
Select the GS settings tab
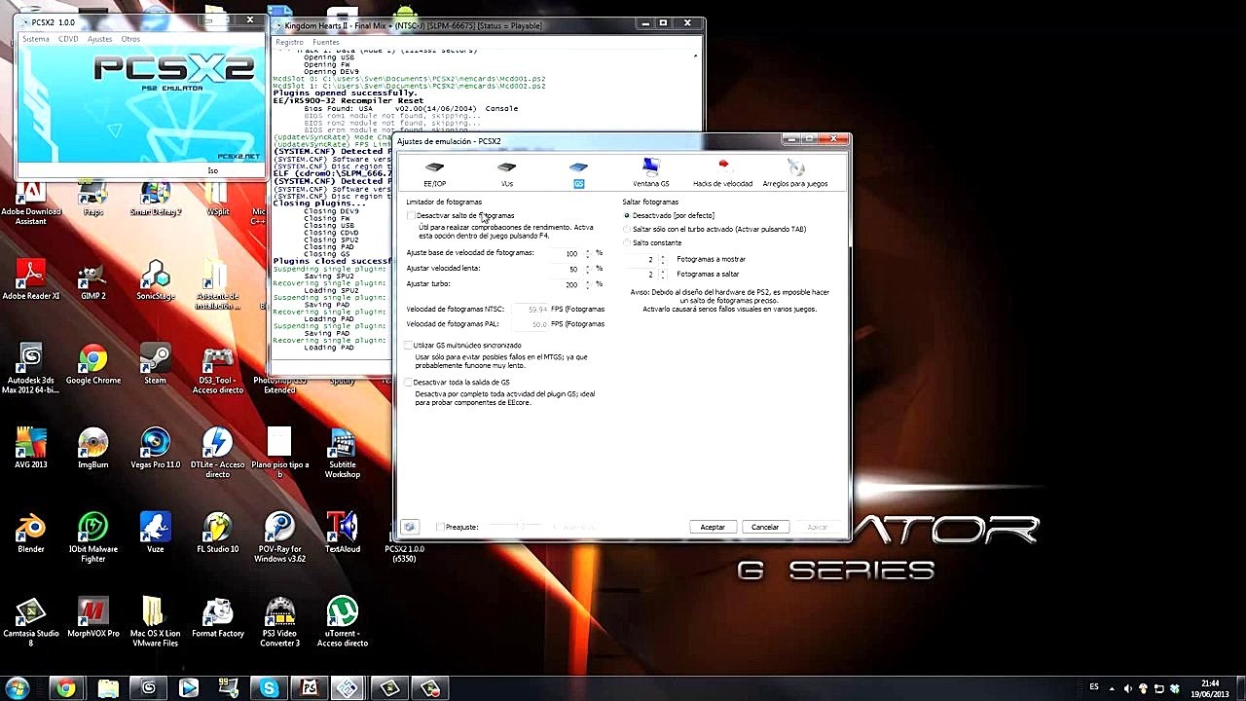(x=579, y=174)
